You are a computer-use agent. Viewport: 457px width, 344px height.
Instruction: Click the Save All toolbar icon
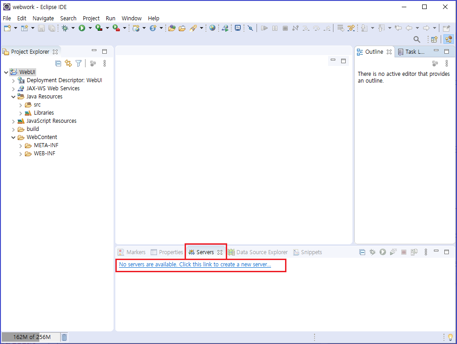52,28
